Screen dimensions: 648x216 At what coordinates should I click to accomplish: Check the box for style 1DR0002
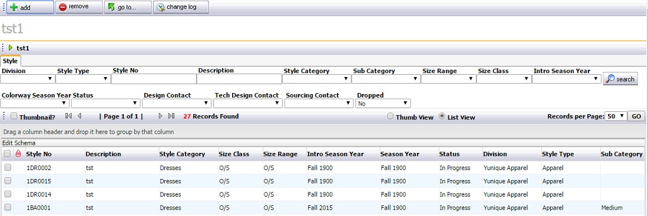[8, 168]
